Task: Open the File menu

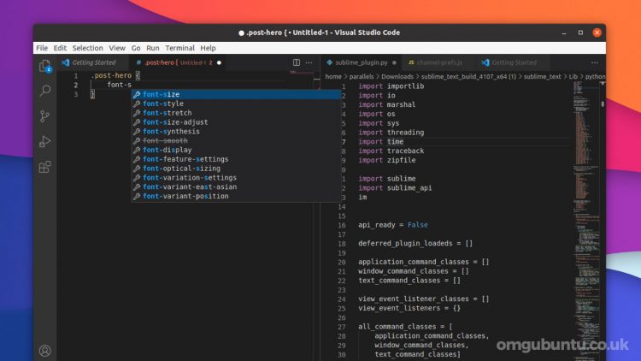Action: 42,48
